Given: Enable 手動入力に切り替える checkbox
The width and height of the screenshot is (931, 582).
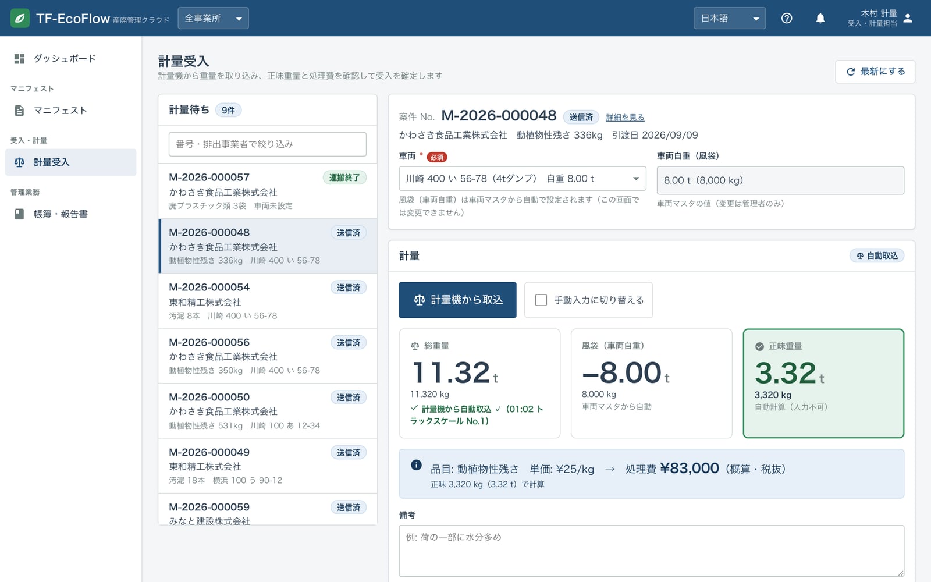Looking at the screenshot, I should 541,300.
